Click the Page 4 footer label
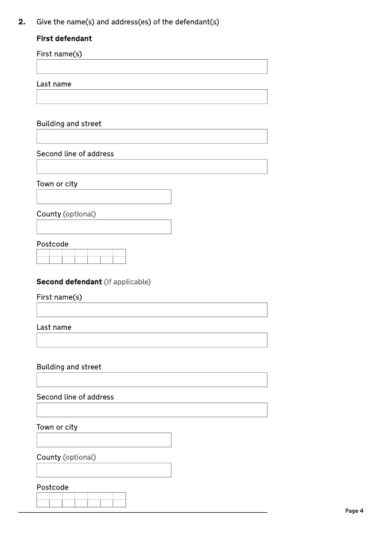This screenshot has width=382, height=540. click(354, 511)
